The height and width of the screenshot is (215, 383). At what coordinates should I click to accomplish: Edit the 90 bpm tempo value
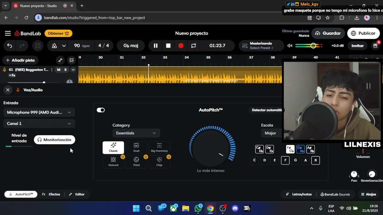[81, 46]
